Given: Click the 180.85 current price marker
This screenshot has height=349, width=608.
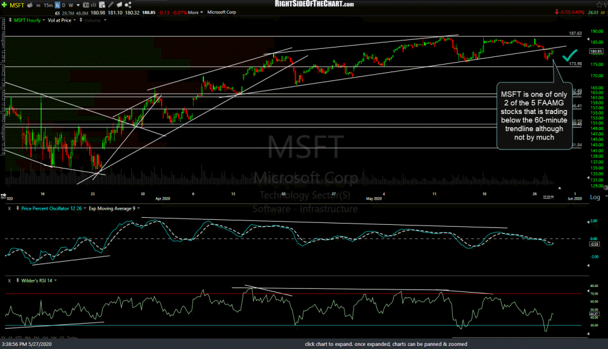Looking at the screenshot, I should [x=596, y=51].
